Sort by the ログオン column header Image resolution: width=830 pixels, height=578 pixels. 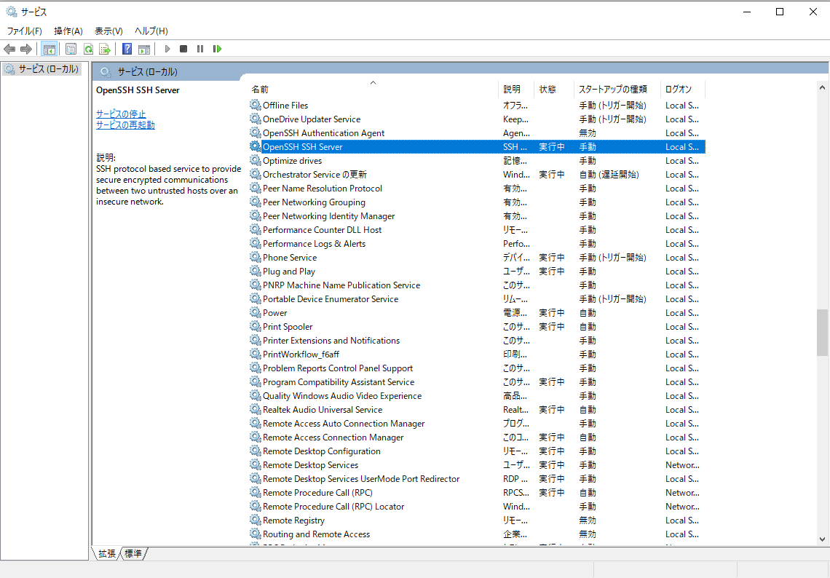[x=683, y=89]
